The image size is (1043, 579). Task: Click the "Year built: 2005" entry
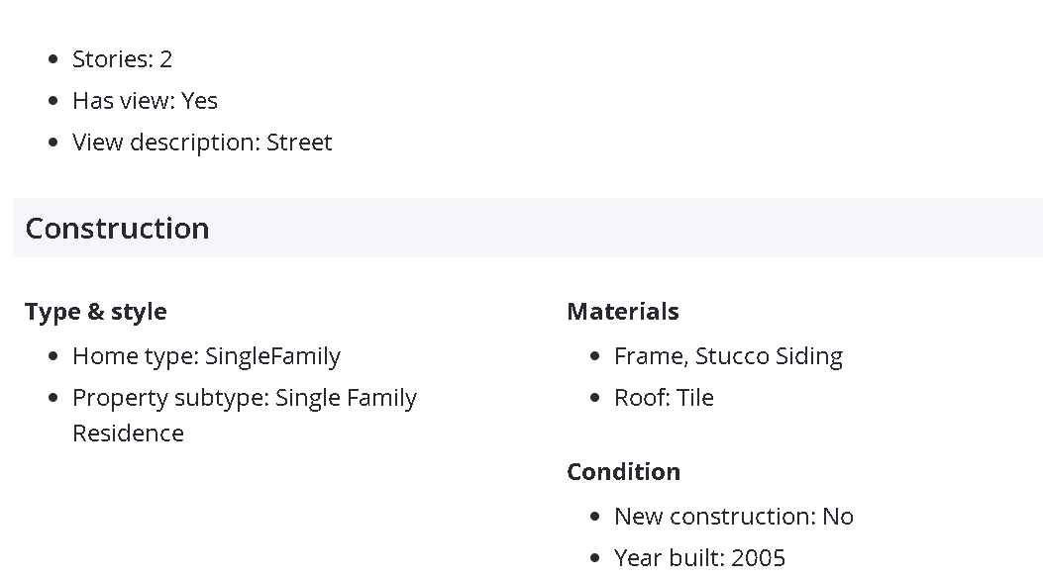[x=699, y=558]
